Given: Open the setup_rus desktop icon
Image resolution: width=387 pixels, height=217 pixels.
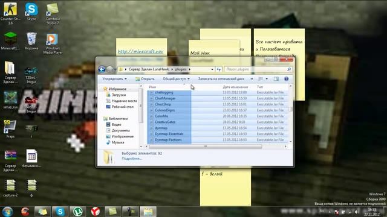Looking at the screenshot, I should coord(10,99).
